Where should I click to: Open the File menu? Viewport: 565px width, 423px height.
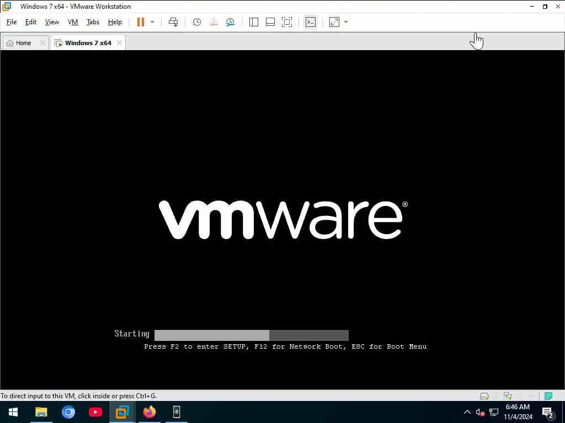click(x=12, y=22)
